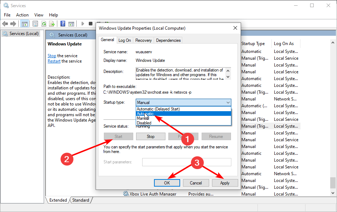The height and width of the screenshot is (212, 337).
Task: Select Services (Local) in the console tree
Action: (x=21, y=34)
